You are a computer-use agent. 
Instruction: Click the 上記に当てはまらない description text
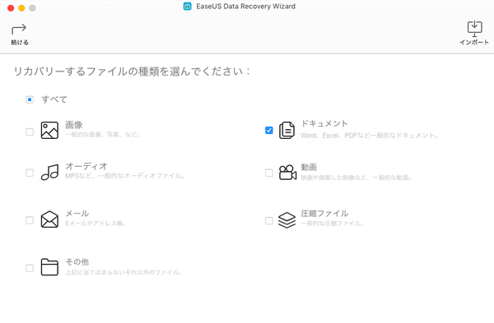click(123, 272)
